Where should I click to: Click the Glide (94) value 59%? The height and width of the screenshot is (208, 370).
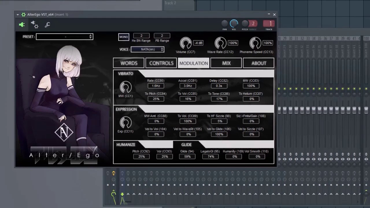[x=187, y=157]
